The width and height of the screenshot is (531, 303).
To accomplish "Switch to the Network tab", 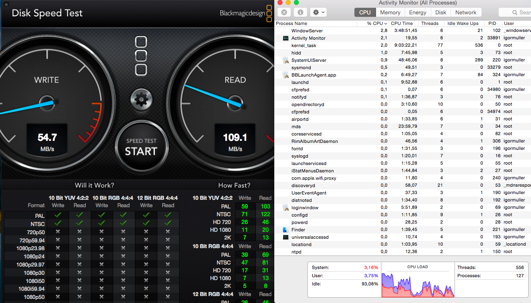I will tap(466, 12).
